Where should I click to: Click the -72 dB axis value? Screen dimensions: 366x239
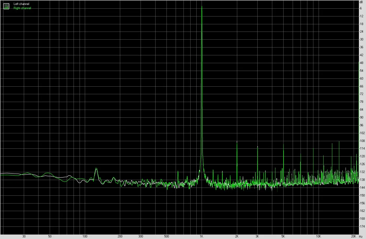362,94
